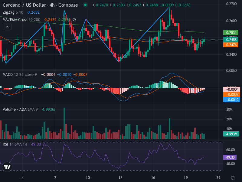Click the 10M volume axis label
The image size is (242, 182).
[x=229, y=129]
